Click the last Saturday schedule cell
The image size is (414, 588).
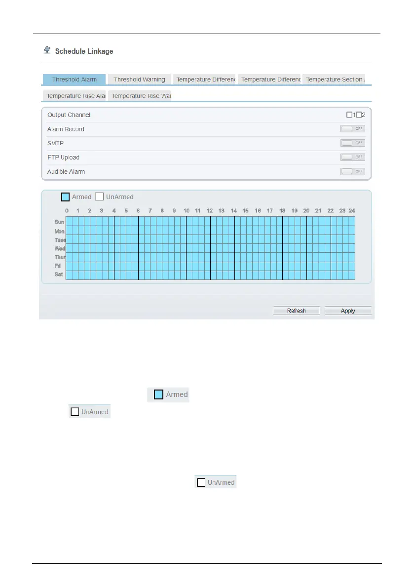pyautogui.click(x=352, y=275)
